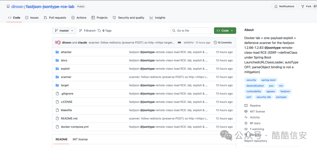Viewport: 317px width, 148px height.
Task: Open the README outline list icon
Action: (231, 139)
